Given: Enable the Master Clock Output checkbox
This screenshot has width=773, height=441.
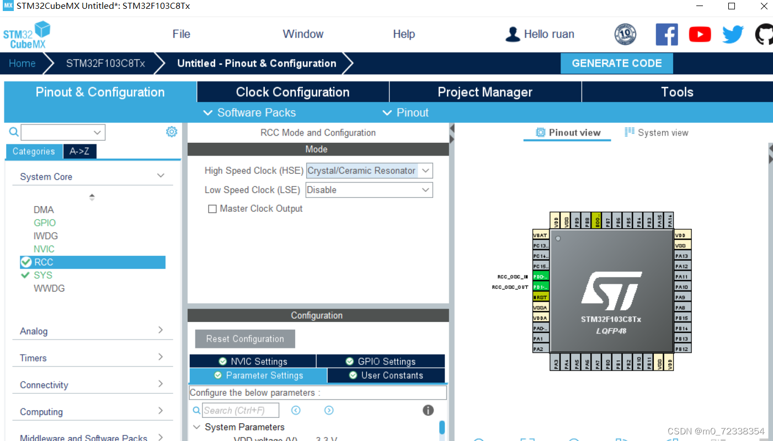Looking at the screenshot, I should 212,209.
